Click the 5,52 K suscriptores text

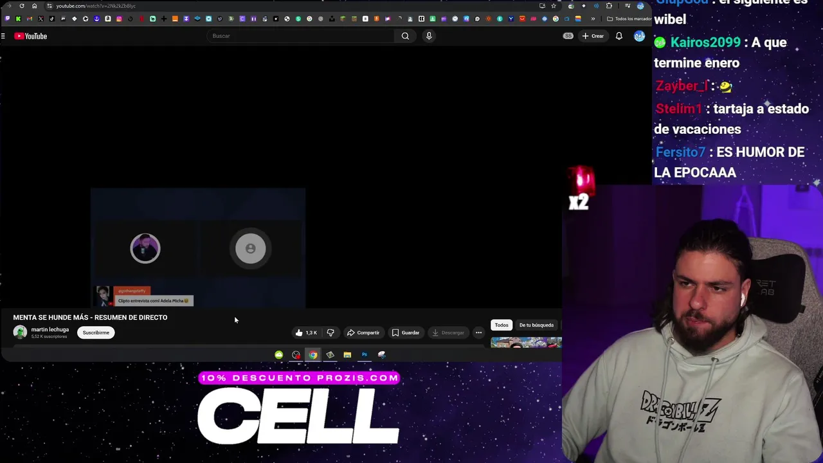pos(49,336)
